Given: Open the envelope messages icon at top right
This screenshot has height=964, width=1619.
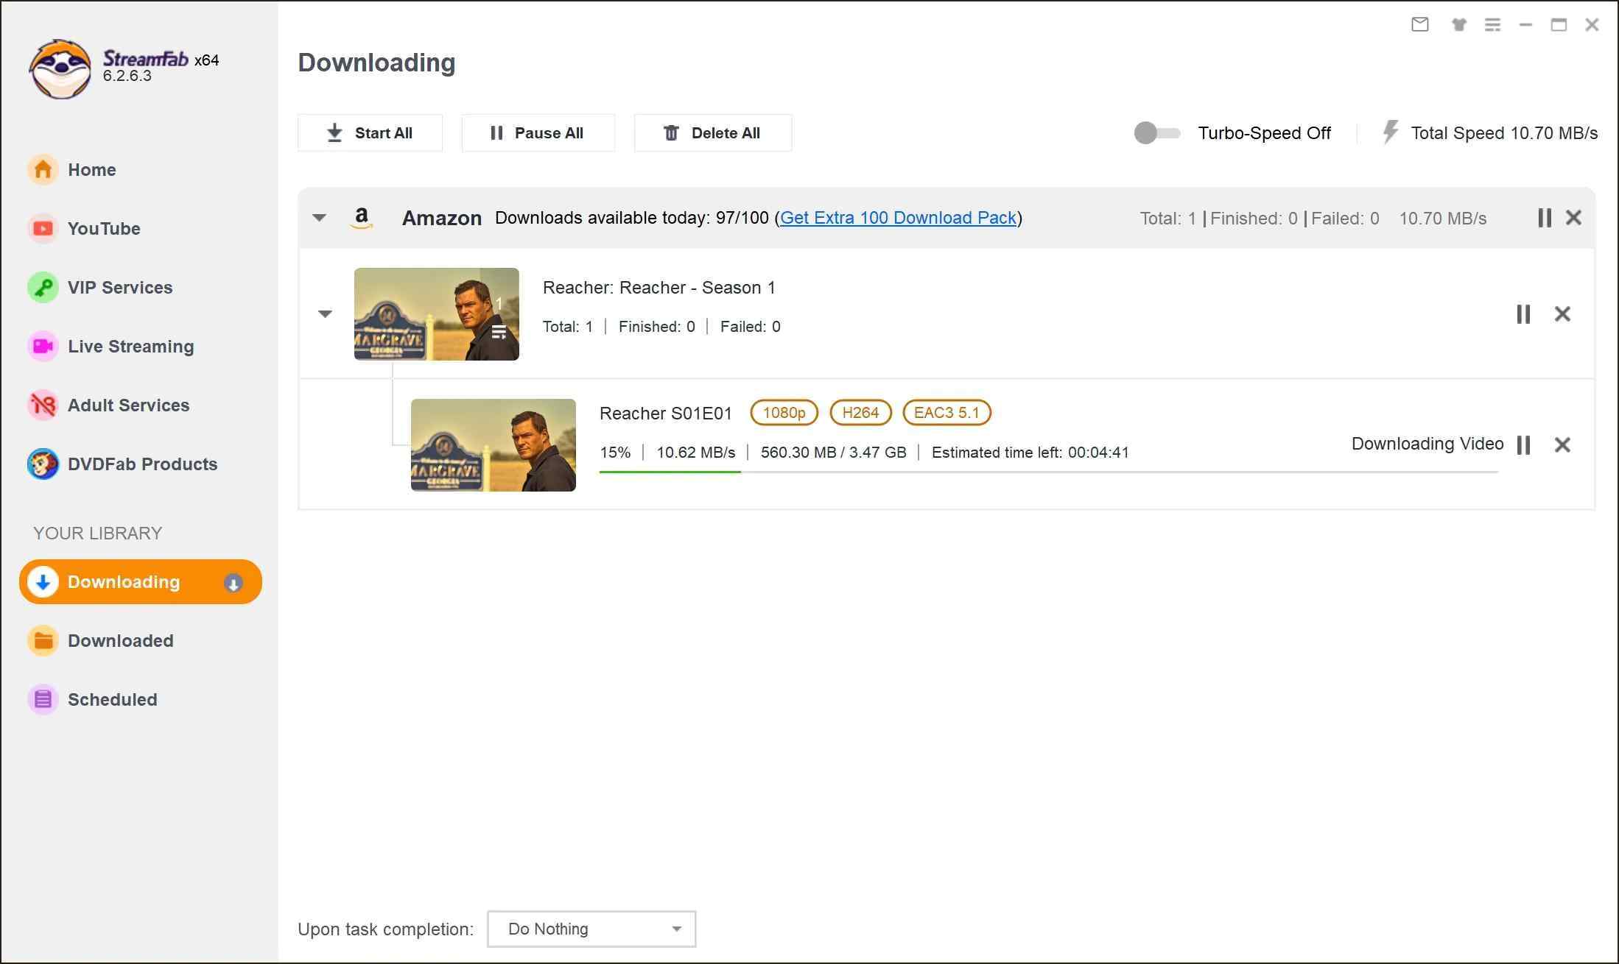Looking at the screenshot, I should click(1420, 24).
